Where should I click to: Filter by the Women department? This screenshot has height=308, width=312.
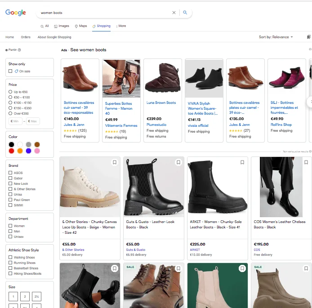point(10,226)
